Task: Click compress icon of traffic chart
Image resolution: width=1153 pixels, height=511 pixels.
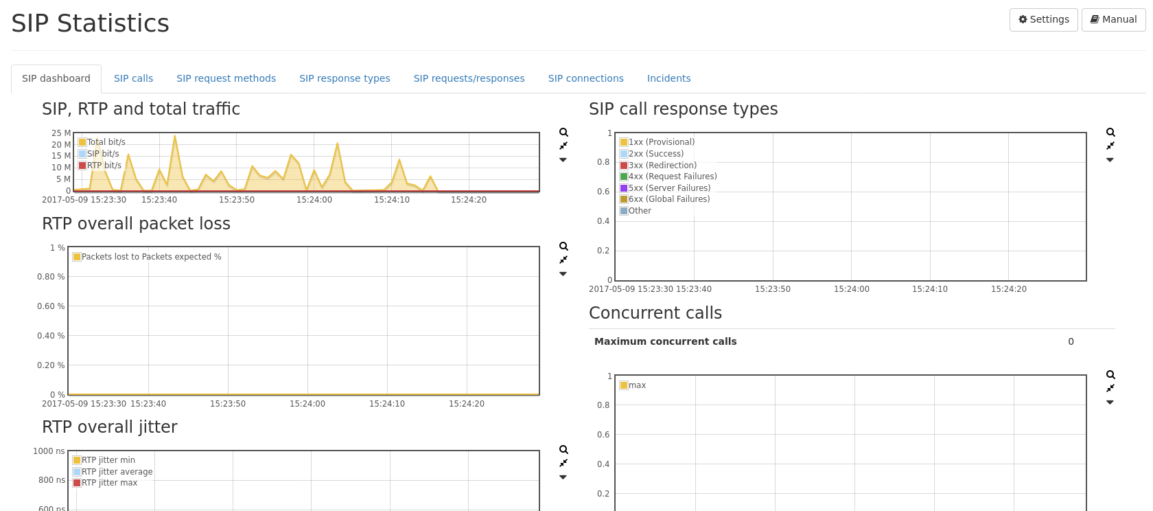Action: pyautogui.click(x=563, y=146)
